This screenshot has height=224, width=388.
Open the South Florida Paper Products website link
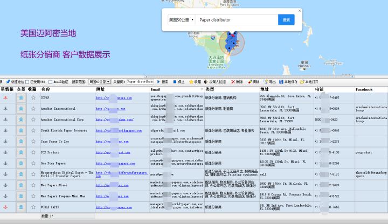tap(119, 130)
